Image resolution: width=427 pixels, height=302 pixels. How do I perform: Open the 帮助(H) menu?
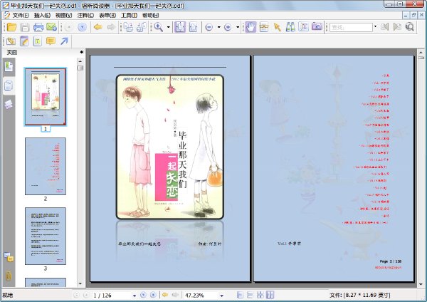tap(151, 15)
